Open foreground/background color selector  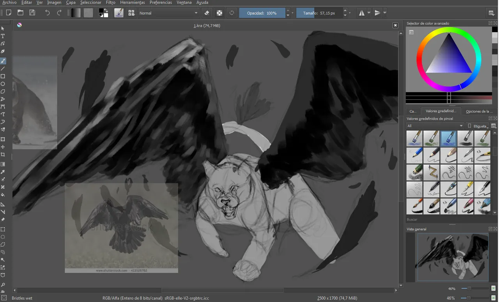point(104,13)
